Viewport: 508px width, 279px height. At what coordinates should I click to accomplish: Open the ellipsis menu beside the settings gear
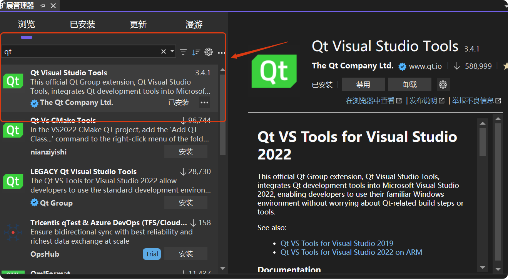[x=221, y=53]
